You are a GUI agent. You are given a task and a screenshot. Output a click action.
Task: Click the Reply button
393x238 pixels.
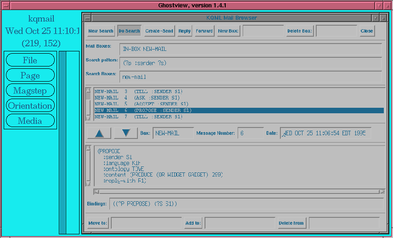184,31
